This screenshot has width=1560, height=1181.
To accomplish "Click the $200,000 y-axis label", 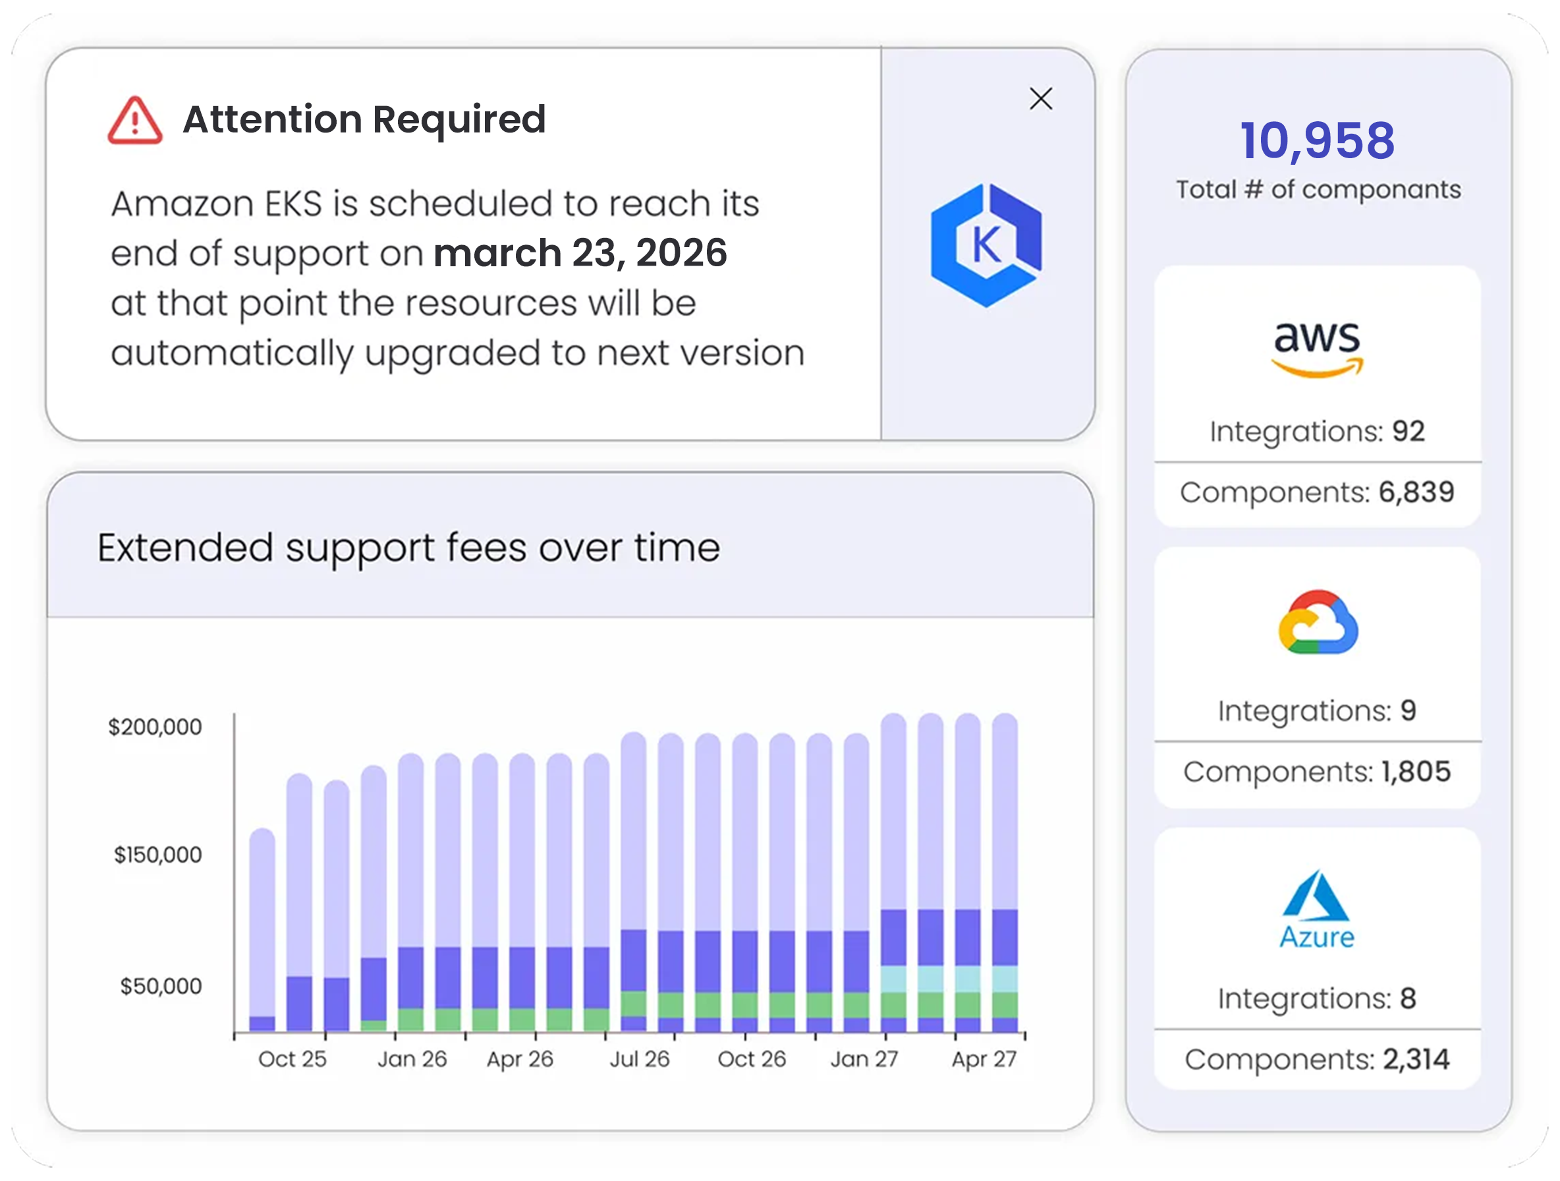I will click(154, 727).
